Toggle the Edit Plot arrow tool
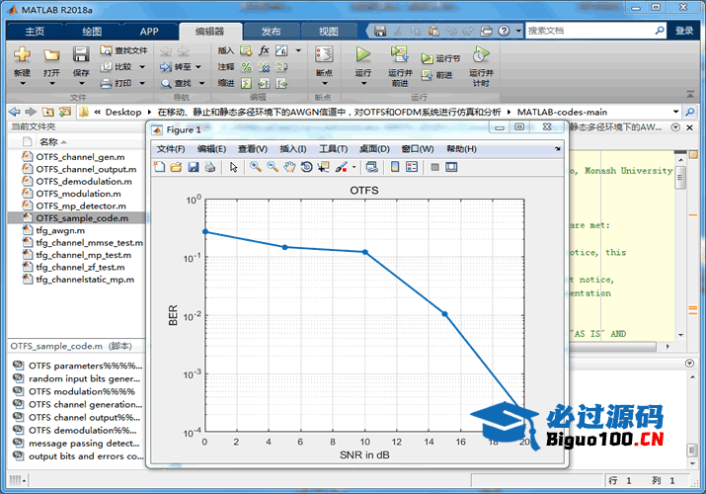This screenshot has width=706, height=494. click(x=234, y=167)
